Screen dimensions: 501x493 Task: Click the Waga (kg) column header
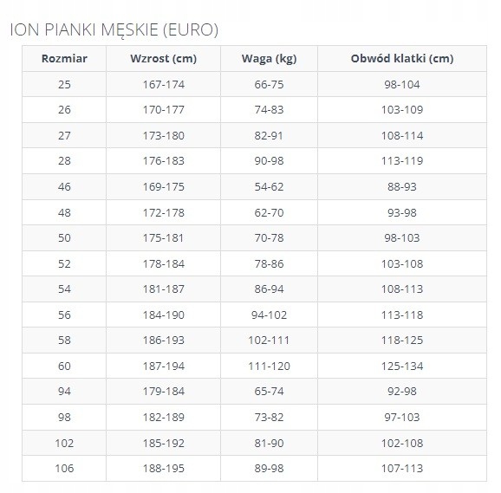(269, 58)
